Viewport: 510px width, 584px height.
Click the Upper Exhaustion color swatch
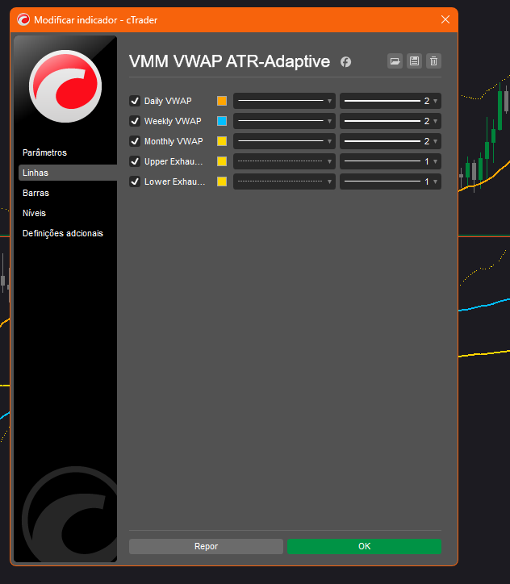coord(222,161)
